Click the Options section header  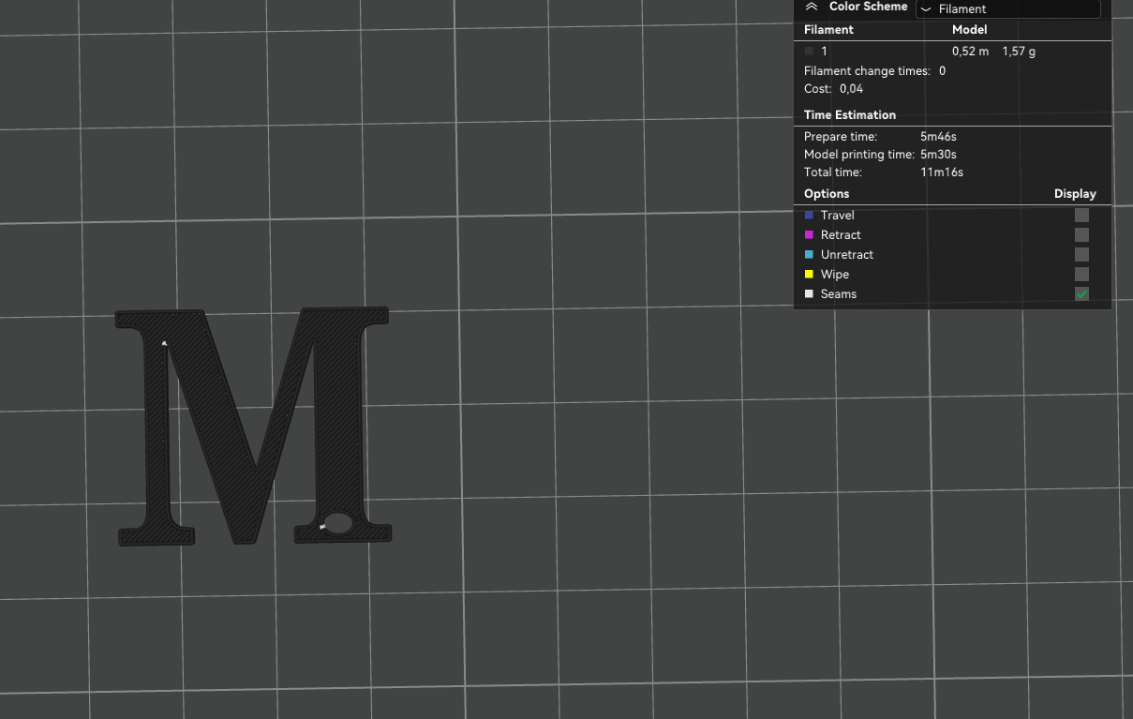(x=827, y=194)
